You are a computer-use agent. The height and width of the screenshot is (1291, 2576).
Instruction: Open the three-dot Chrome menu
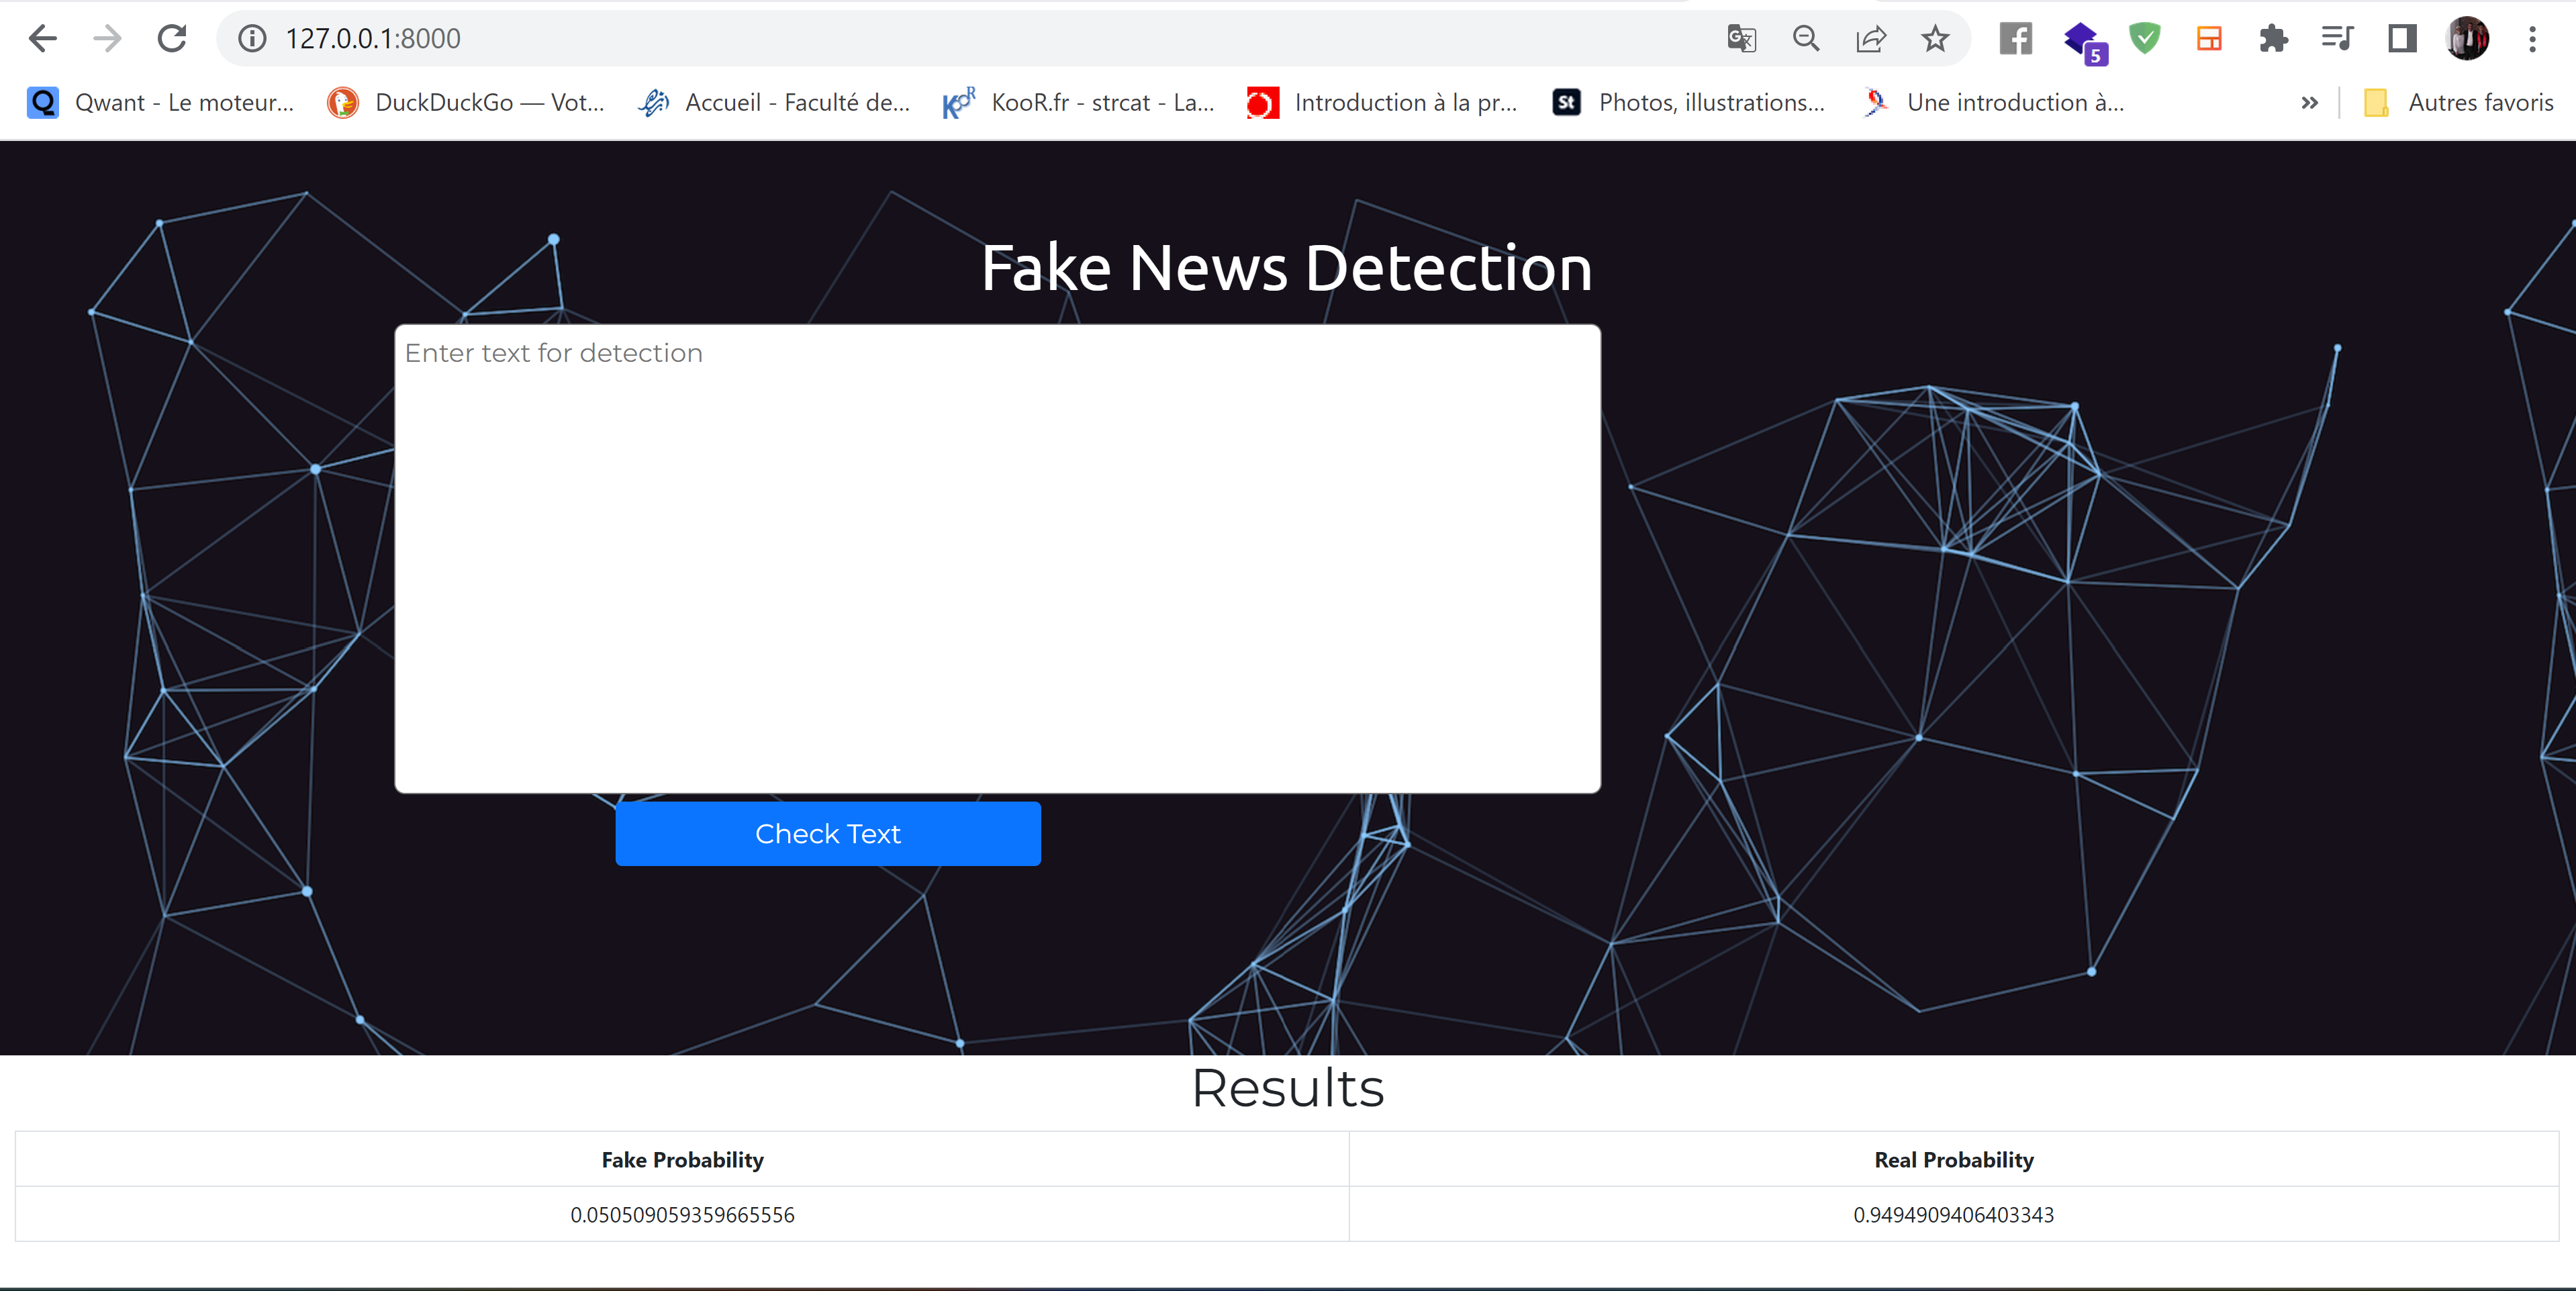[x=2532, y=38]
